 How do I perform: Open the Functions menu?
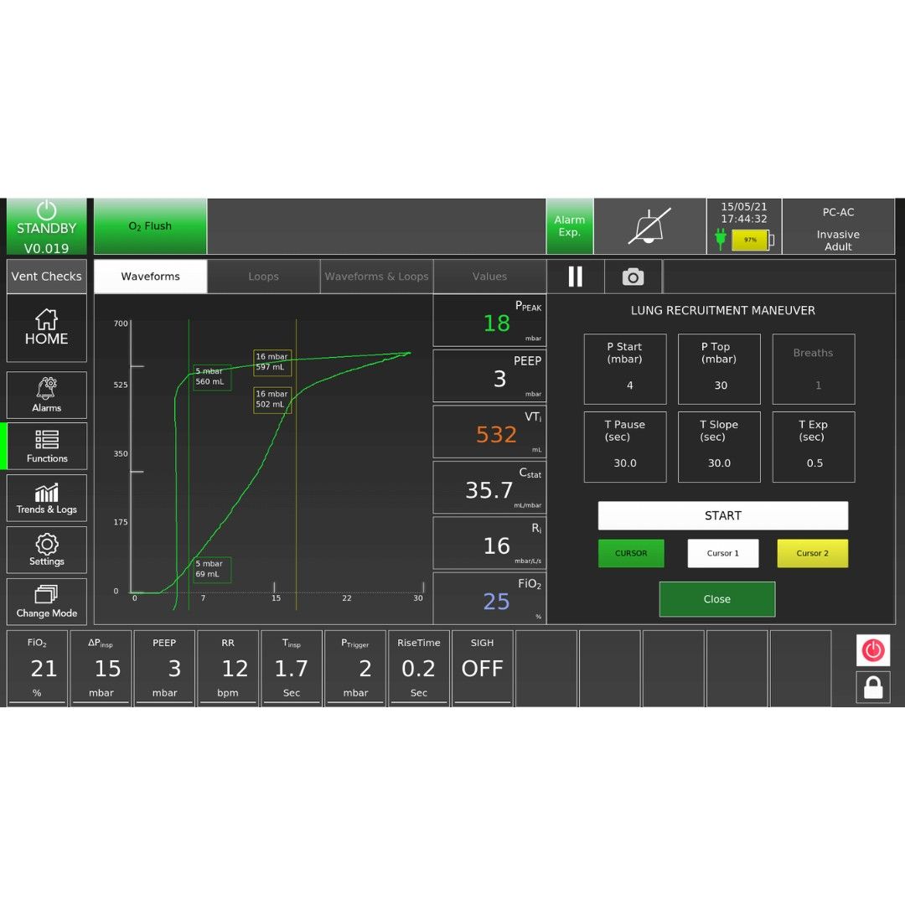47,446
